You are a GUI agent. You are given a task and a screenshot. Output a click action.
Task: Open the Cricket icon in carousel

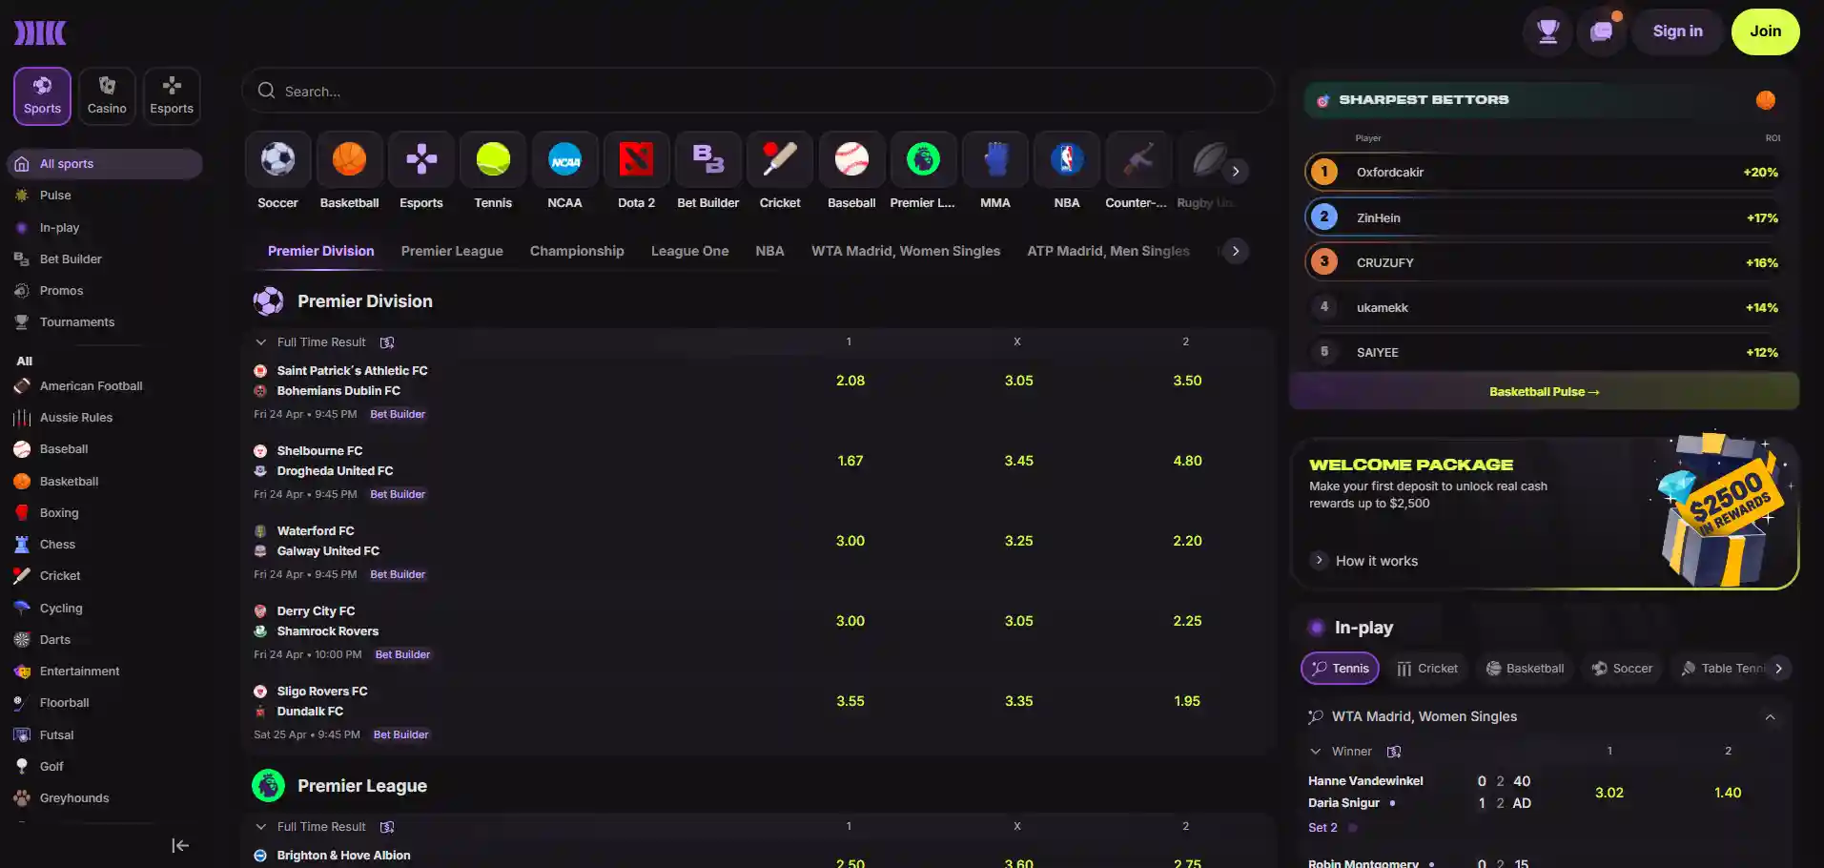[x=780, y=159]
